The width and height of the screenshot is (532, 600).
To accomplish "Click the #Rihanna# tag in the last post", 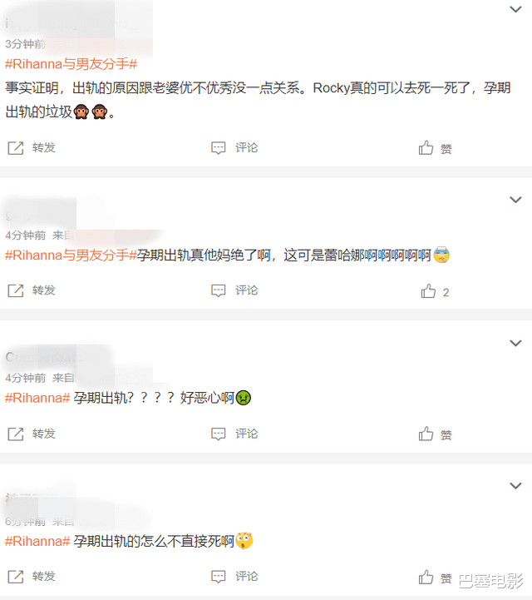I will click(37, 541).
